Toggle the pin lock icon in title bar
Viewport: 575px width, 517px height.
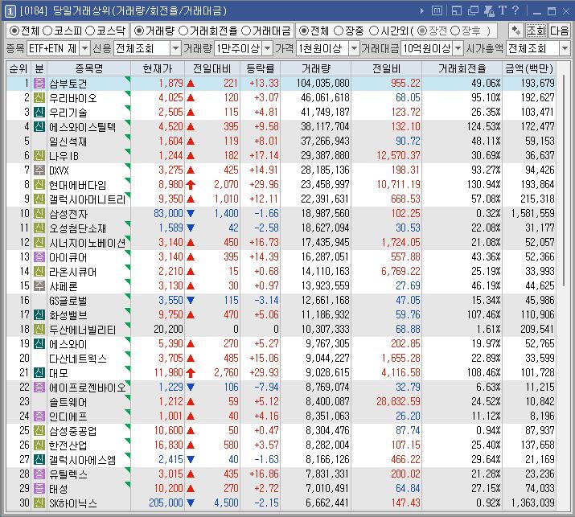[489, 10]
